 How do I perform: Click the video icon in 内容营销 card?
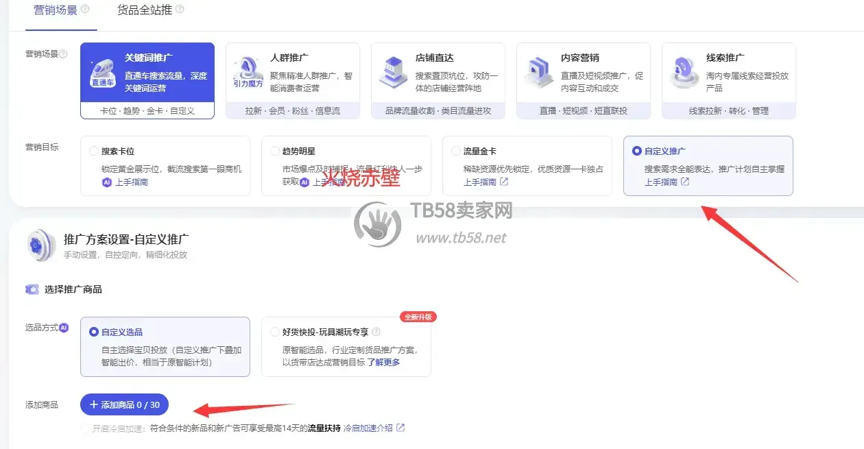(x=538, y=73)
